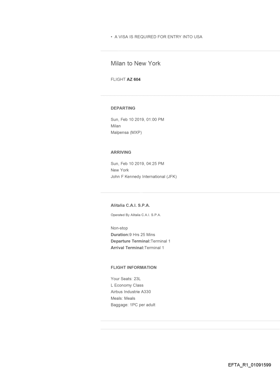The image size is (280, 368).
Task: Click the Milan to New York heading
Action: [x=136, y=63]
